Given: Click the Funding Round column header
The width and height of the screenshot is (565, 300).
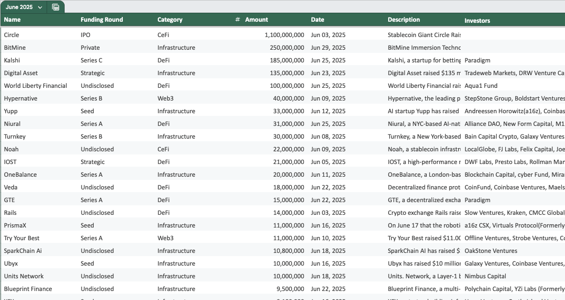Looking at the screenshot, I should [102, 20].
